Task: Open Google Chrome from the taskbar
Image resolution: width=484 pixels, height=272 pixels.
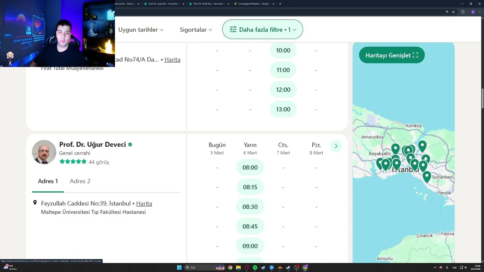Action: 230,267
